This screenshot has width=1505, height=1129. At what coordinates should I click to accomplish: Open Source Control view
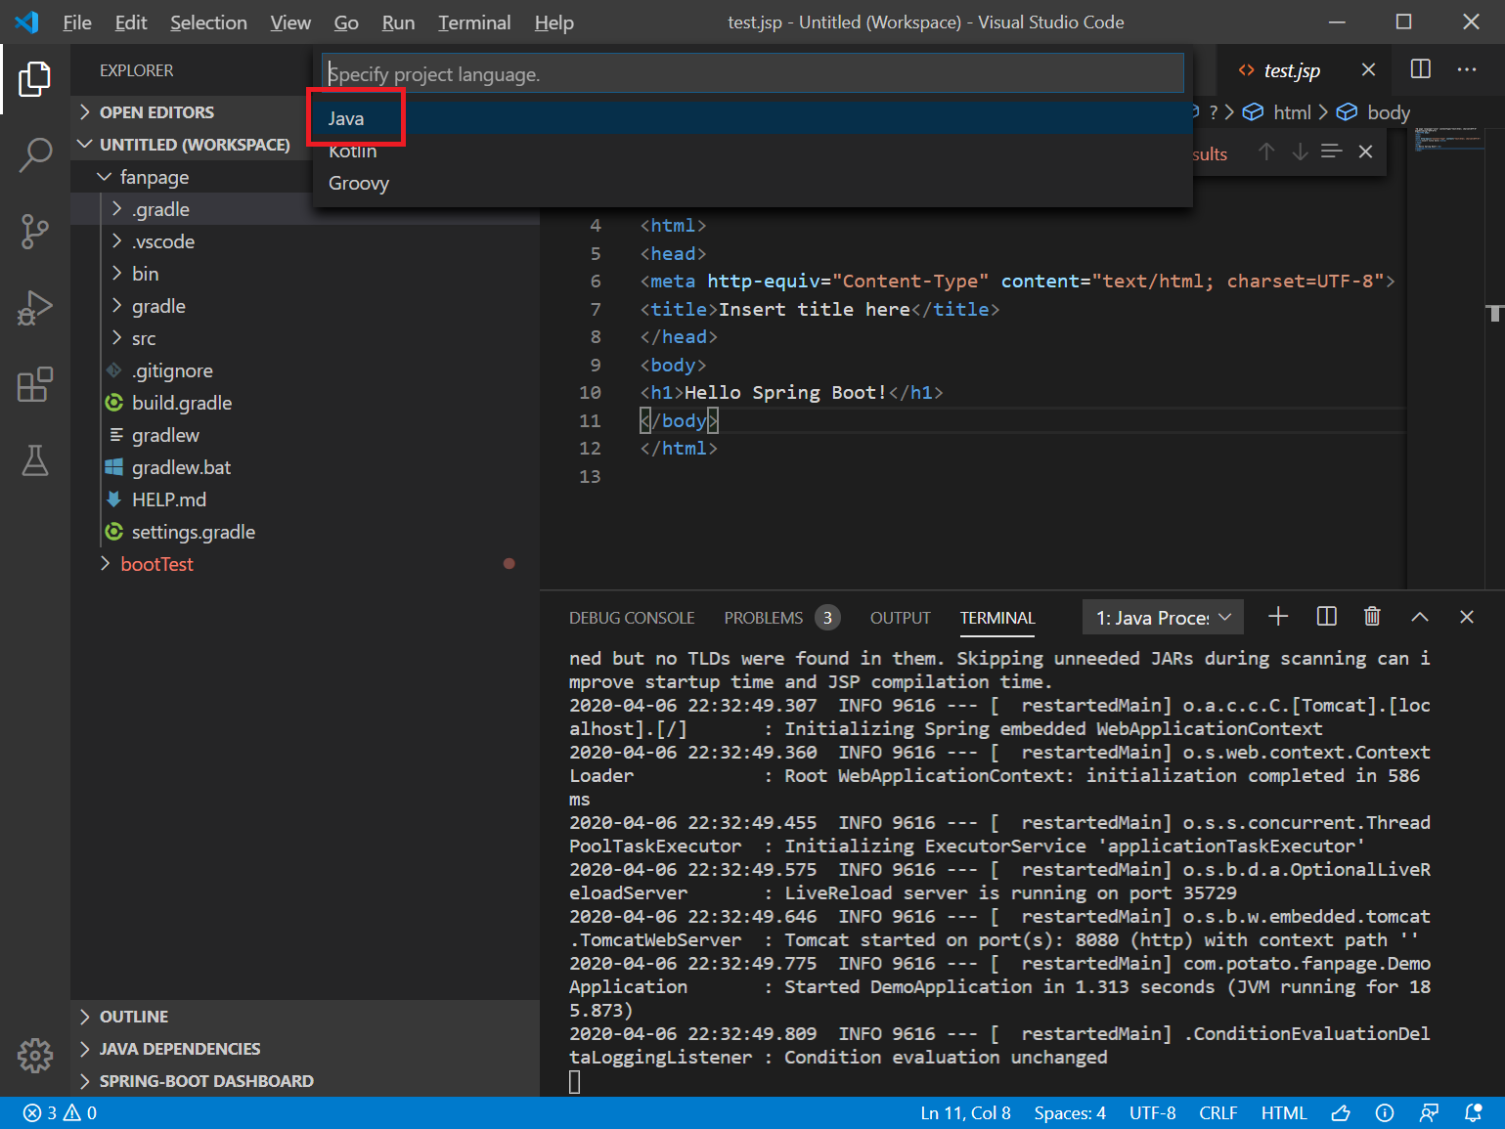coord(35,232)
